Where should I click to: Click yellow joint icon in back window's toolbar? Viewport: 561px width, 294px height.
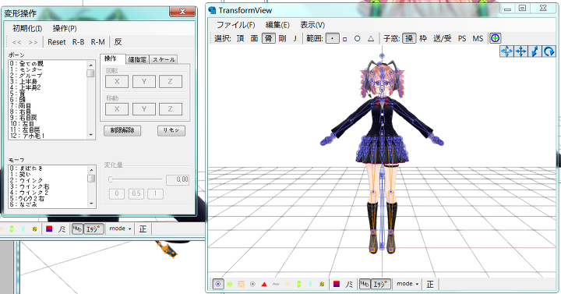34,228
